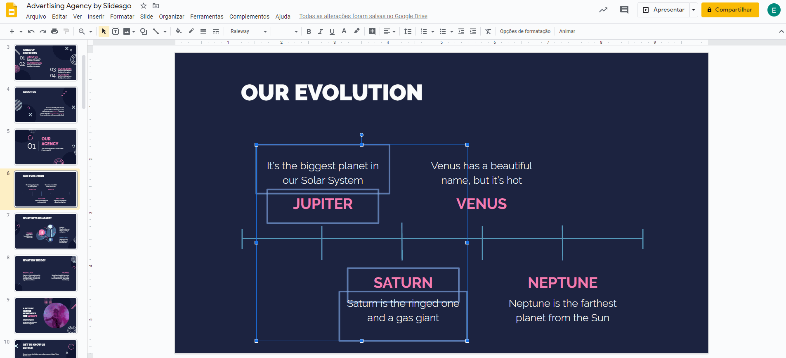Viewport: 786px width, 358px height.
Task: Open the Editar menu
Action: coord(59,17)
